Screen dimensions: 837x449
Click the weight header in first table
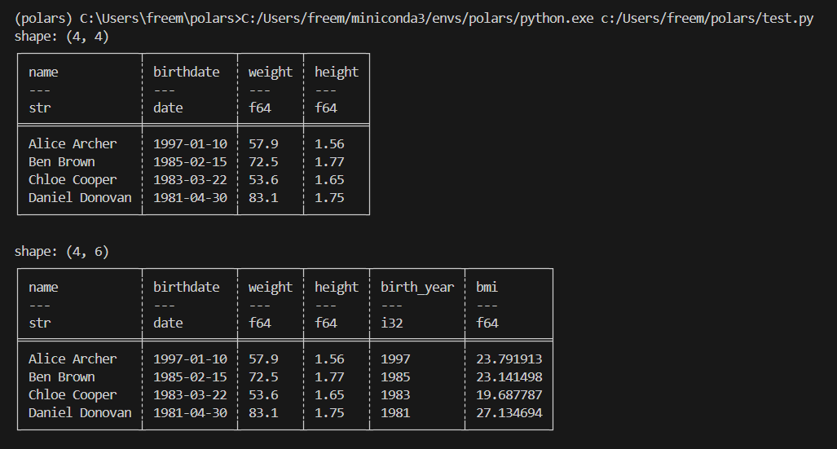270,73
